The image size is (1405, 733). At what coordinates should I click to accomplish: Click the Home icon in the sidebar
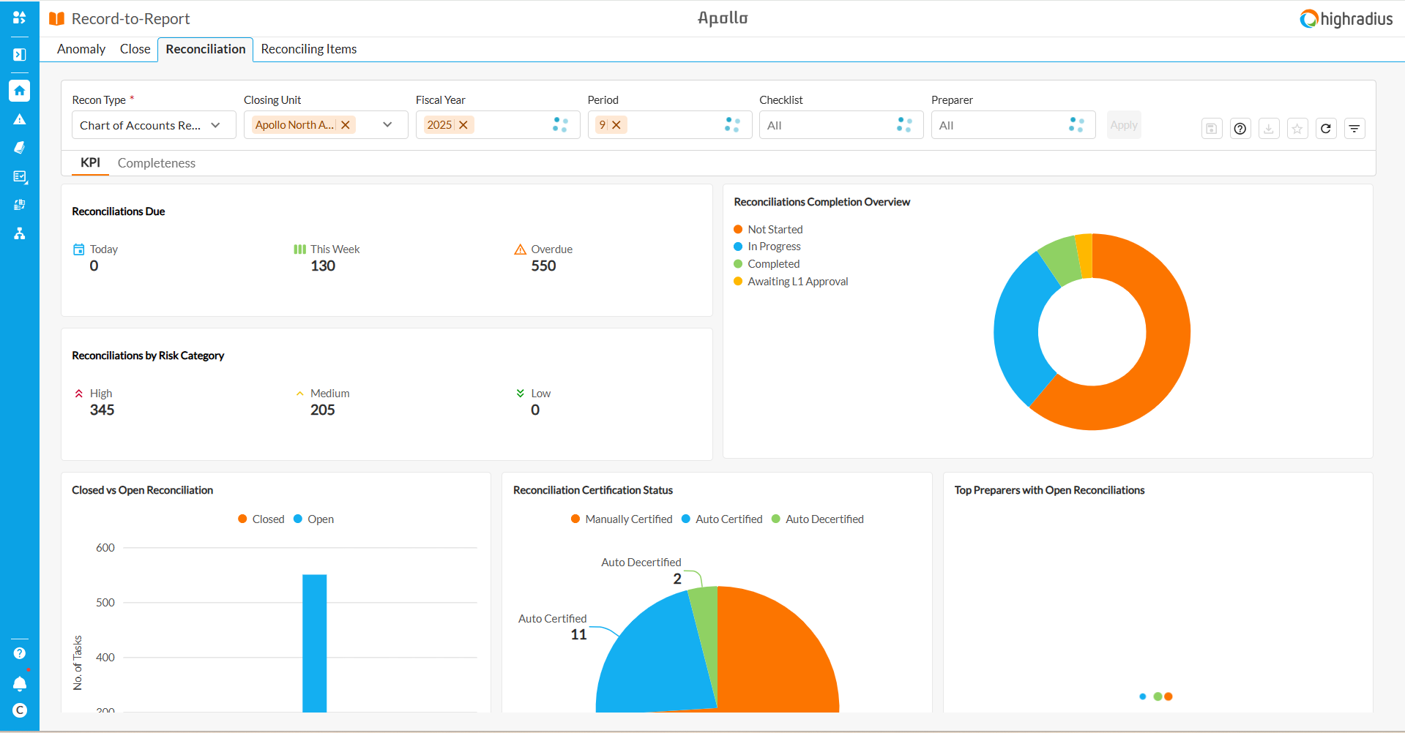coord(20,91)
